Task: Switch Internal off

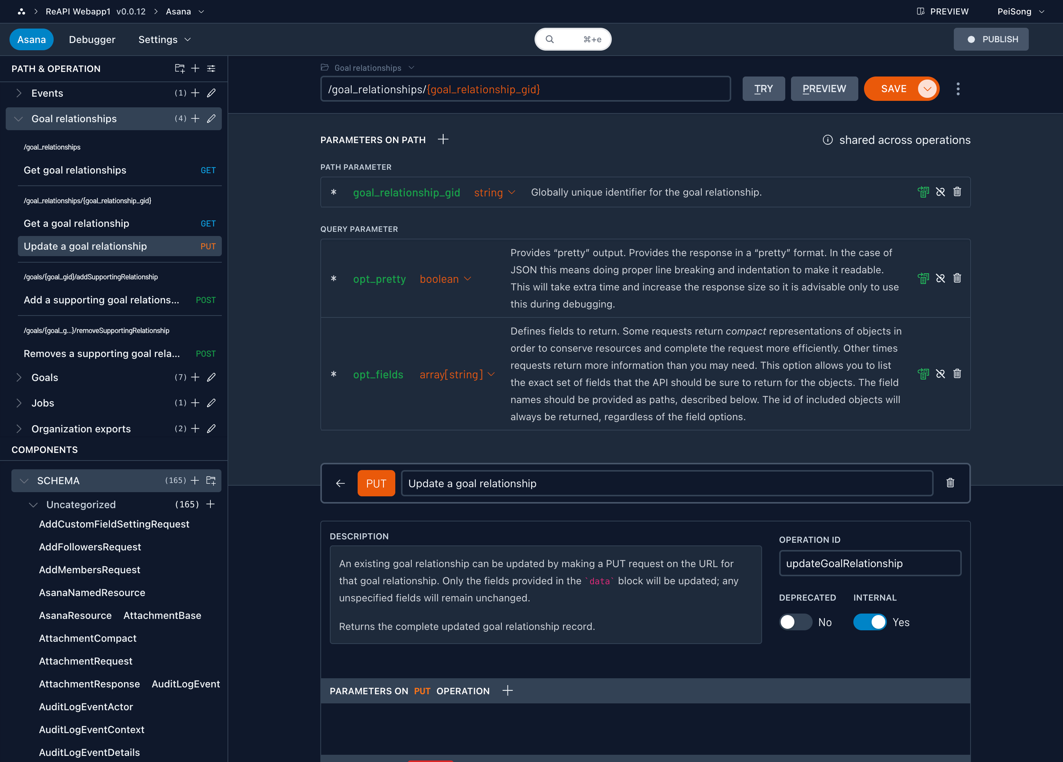Action: click(x=869, y=622)
